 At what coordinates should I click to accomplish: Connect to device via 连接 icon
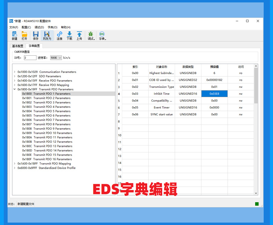pyautogui.click(x=59, y=36)
